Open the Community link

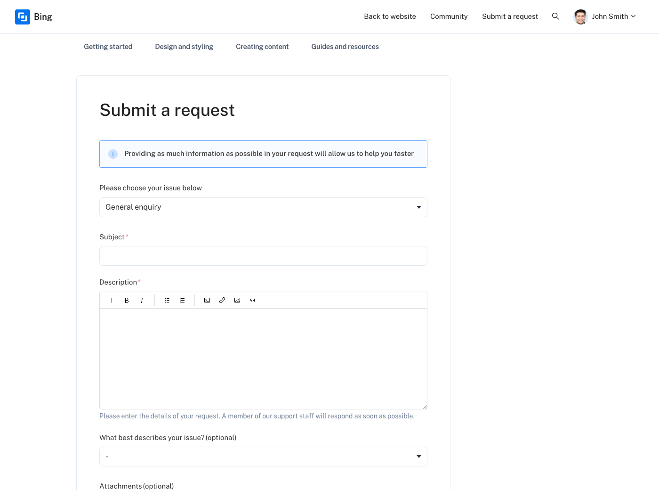tap(449, 16)
